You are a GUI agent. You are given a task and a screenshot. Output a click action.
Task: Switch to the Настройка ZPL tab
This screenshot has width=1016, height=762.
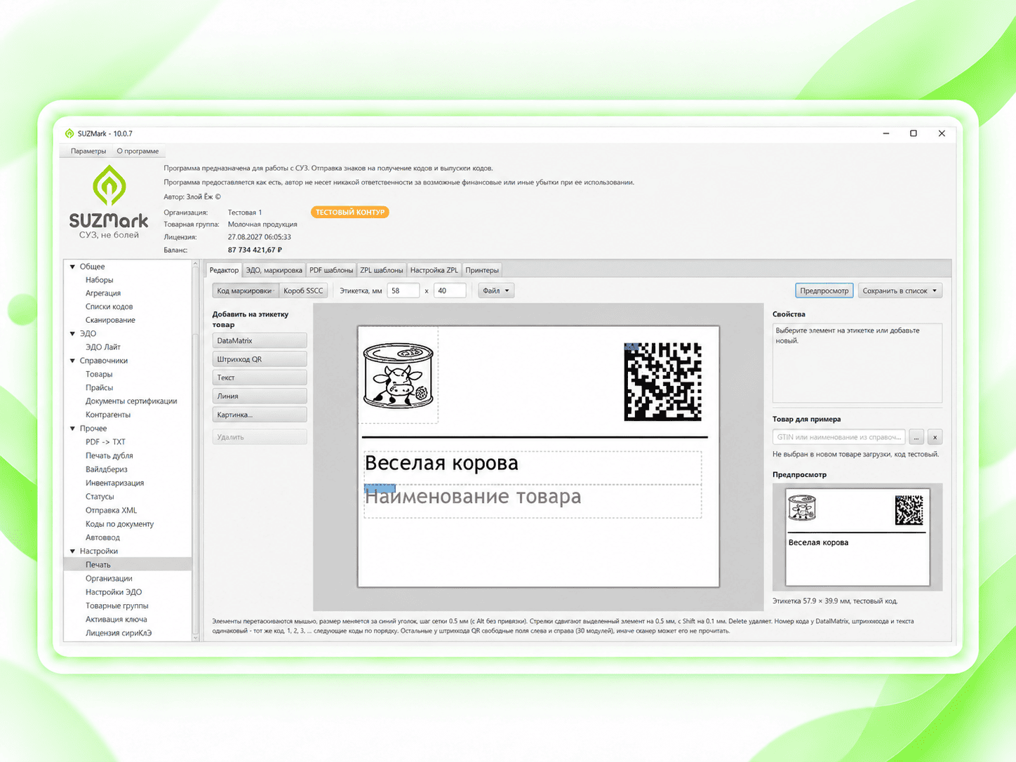coord(434,270)
